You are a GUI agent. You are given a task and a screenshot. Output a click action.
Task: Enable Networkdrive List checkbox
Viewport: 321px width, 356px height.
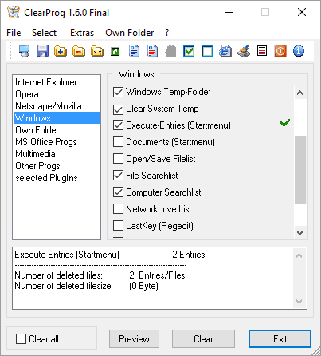coord(118,209)
